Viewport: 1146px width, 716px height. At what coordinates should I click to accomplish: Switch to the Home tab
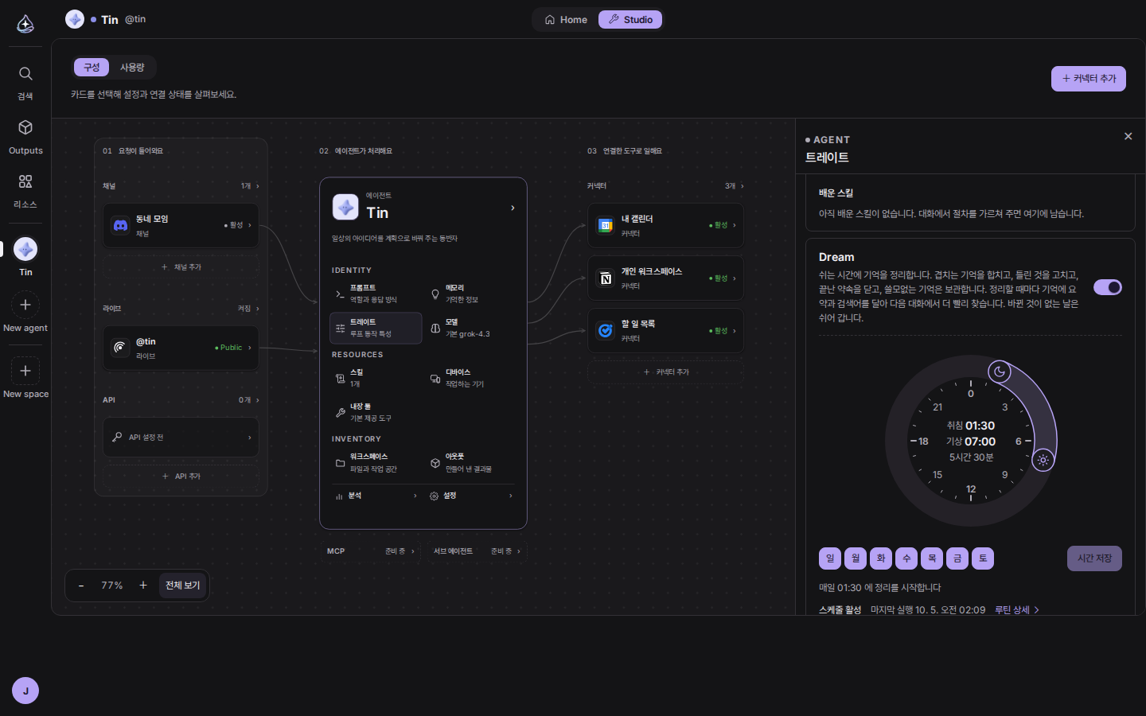566,20
